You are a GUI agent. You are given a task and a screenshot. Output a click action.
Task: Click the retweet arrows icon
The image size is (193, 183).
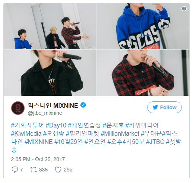pos(34,170)
